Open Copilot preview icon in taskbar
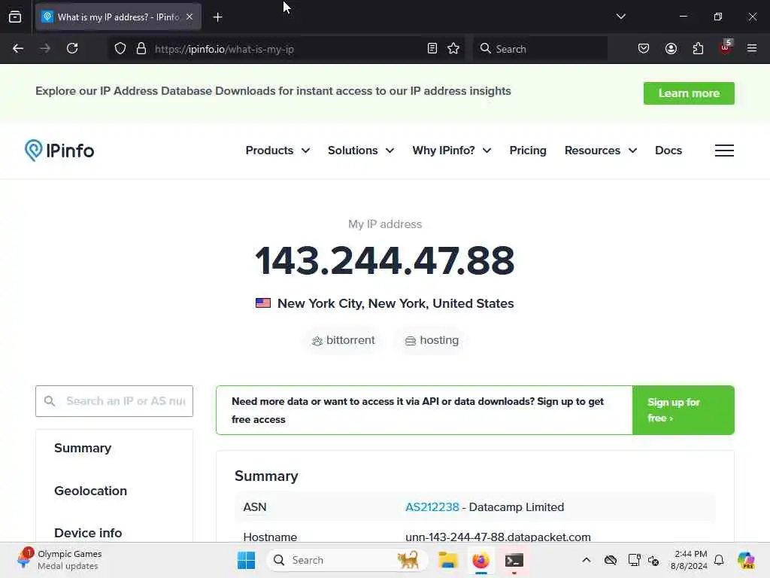770x578 pixels. pos(746,560)
